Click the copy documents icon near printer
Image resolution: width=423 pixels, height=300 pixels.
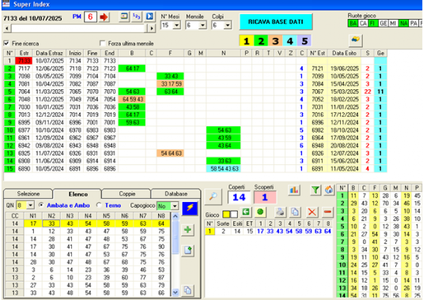coord(295,212)
